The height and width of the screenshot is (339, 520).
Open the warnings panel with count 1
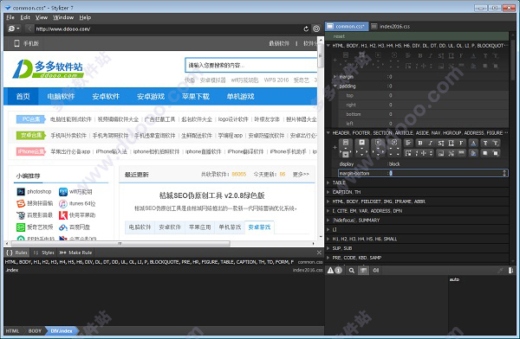[335, 271]
